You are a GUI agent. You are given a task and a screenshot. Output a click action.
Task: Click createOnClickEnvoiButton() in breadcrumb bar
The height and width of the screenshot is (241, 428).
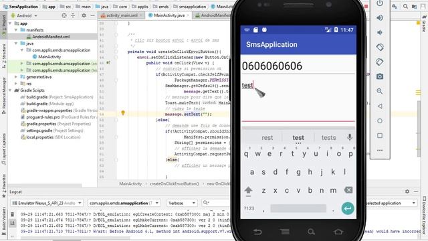point(174,184)
